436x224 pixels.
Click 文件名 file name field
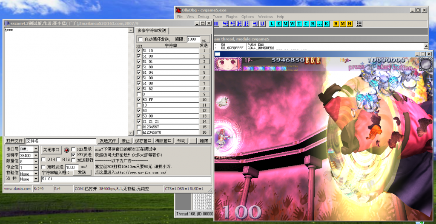(61, 141)
